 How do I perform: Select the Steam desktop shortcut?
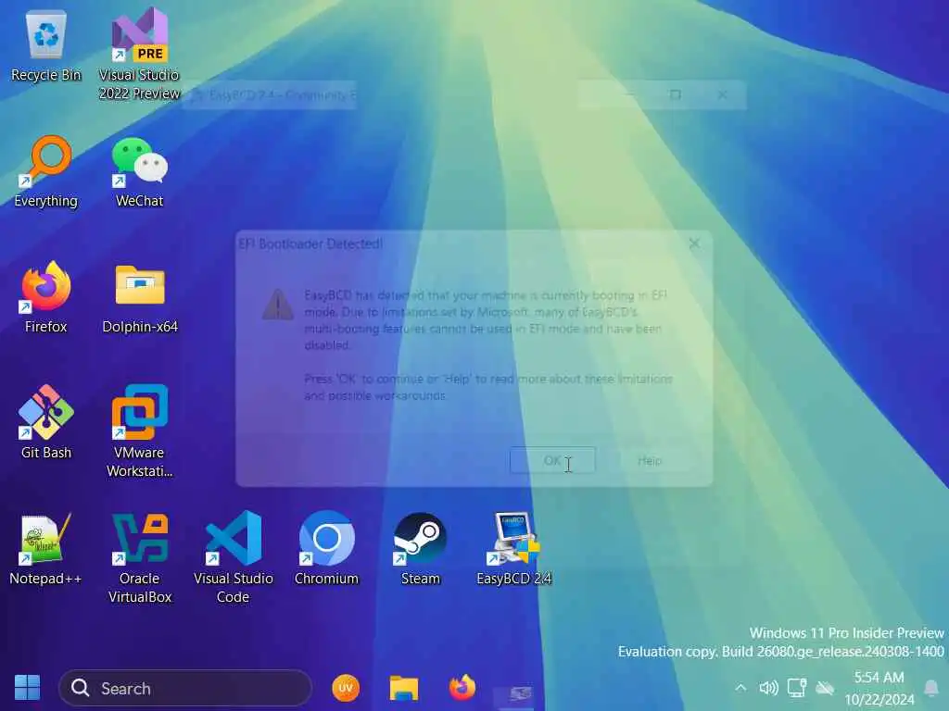[420, 549]
